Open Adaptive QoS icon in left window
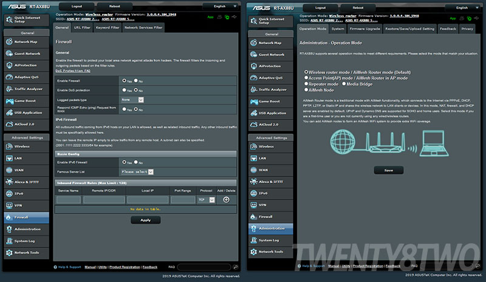Screen dimensions: 486x282 point(9,77)
